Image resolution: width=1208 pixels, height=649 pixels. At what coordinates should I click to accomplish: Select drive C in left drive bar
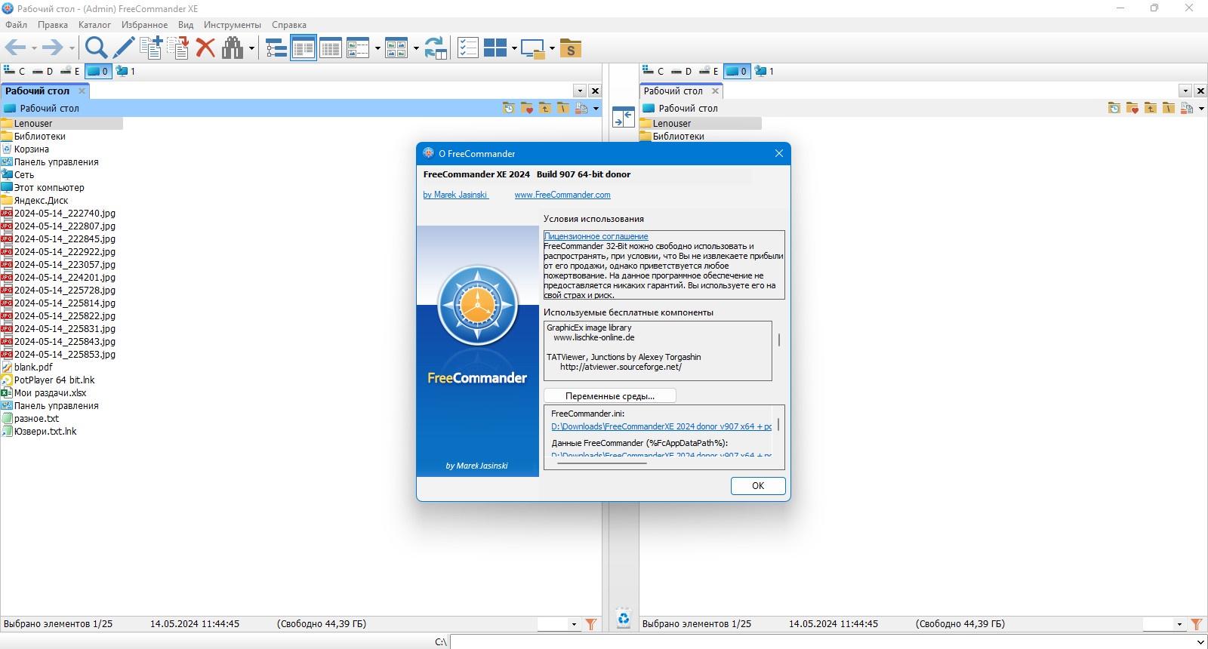click(14, 71)
